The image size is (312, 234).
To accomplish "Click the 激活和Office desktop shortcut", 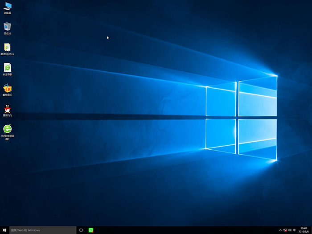I will coord(8,47).
